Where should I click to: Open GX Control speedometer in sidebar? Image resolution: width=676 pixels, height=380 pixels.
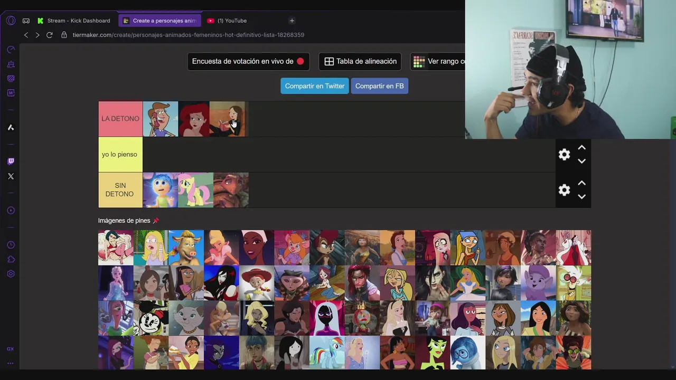(11, 50)
